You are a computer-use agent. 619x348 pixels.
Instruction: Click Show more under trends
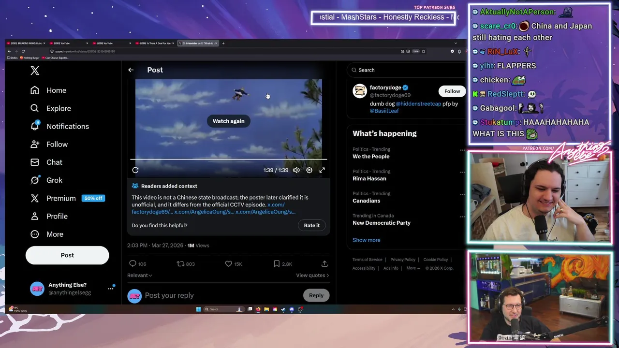pyautogui.click(x=367, y=240)
